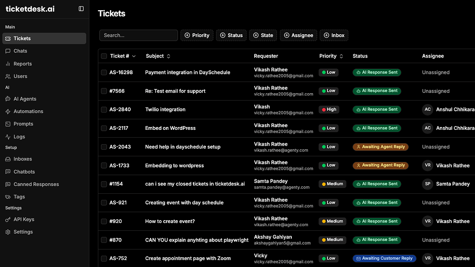Navigate to the Tickets section
The image size is (475, 267).
(22, 38)
